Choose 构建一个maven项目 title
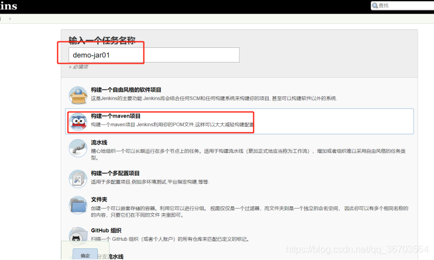The image size is (434, 260). tap(116, 116)
